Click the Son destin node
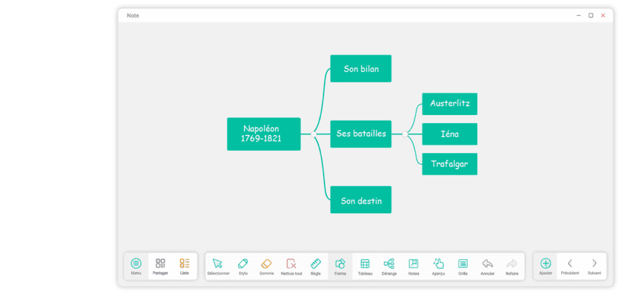Image resolution: width=627 pixels, height=295 pixels. click(x=361, y=200)
